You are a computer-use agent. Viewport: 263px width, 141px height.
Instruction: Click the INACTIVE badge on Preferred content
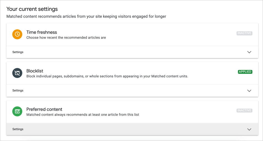[x=244, y=111]
